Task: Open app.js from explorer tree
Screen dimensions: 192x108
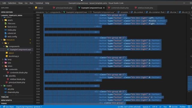Action: [x=11, y=53]
